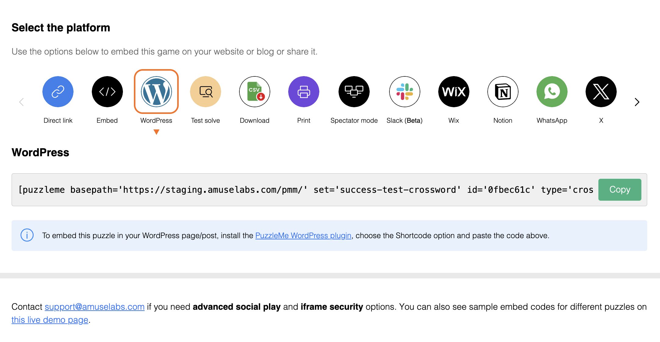Open Spectator mode option
This screenshot has height=342, width=660.
[x=354, y=92]
